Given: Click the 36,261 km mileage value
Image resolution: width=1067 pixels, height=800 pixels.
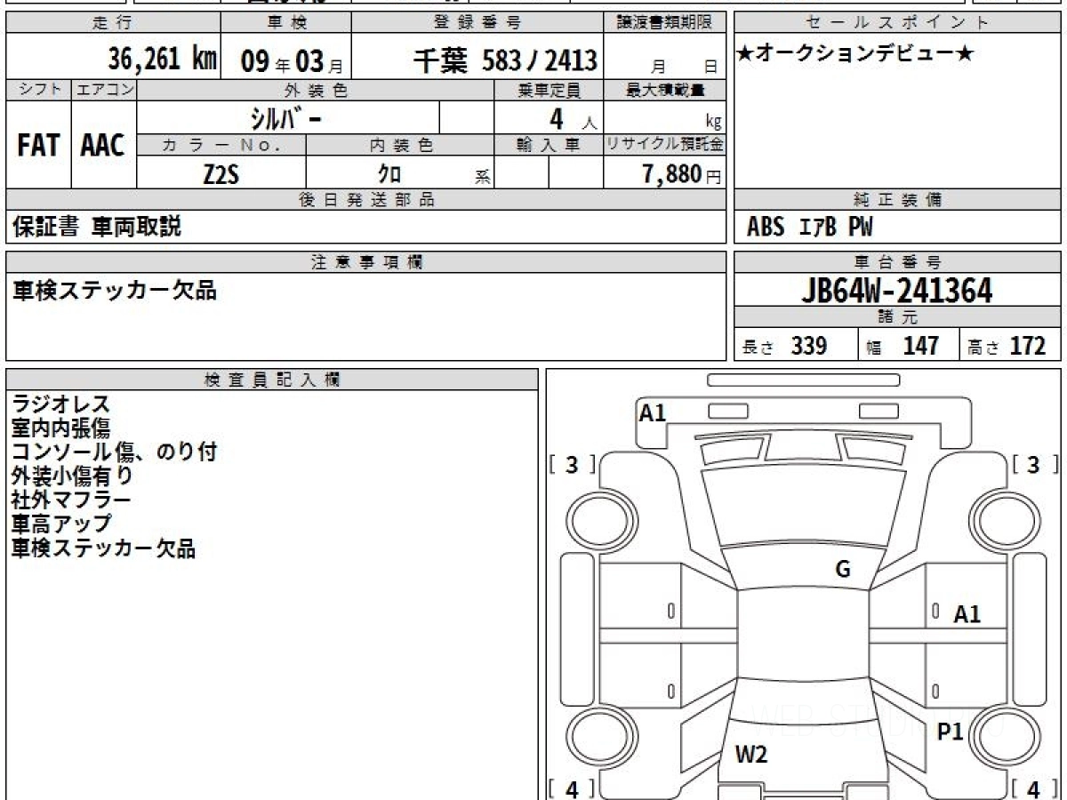Looking at the screenshot, I should click(x=162, y=60).
